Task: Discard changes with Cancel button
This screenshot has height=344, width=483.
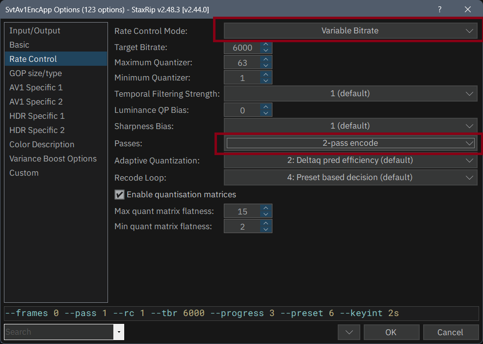Action: pyautogui.click(x=450, y=332)
